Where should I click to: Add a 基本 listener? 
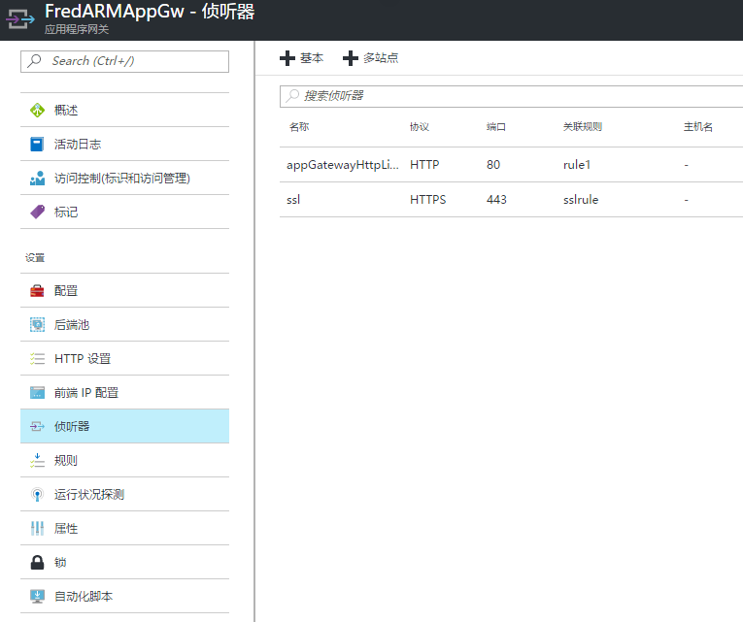click(302, 58)
